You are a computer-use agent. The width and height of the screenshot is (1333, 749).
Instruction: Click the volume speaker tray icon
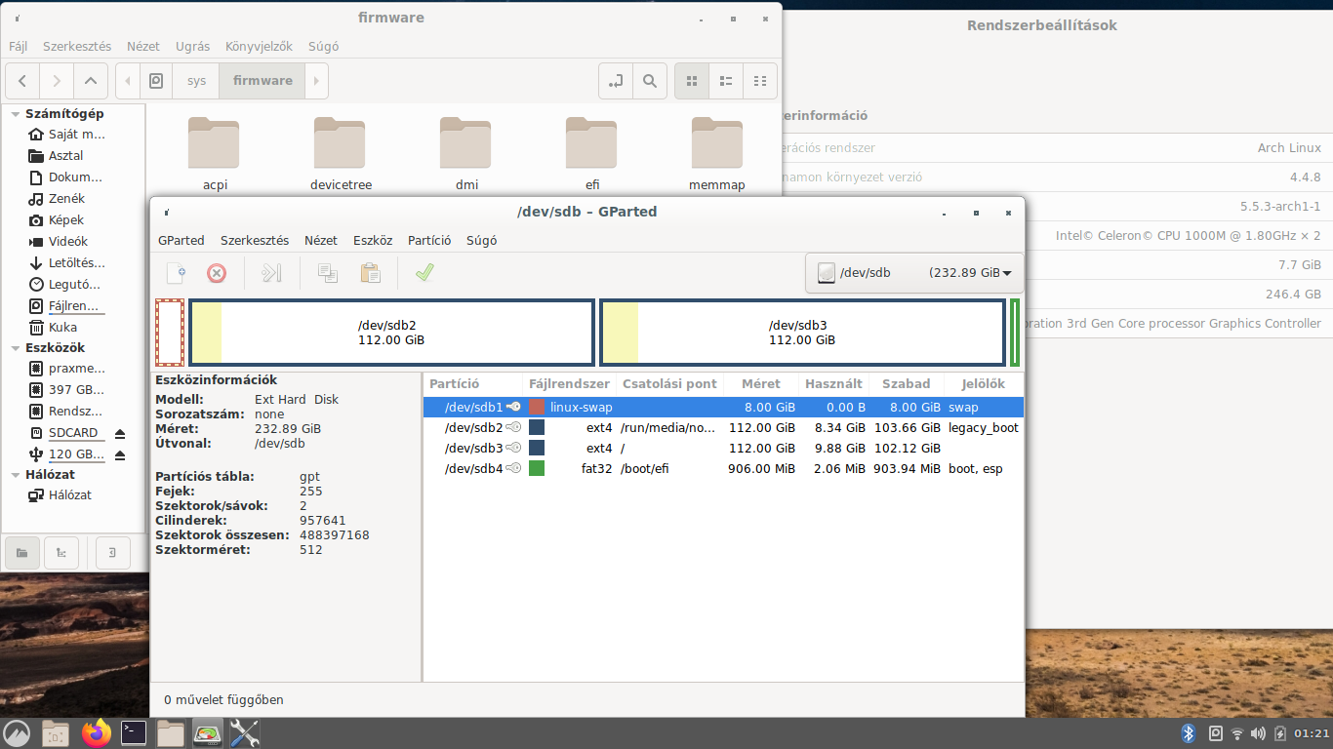[1259, 733]
